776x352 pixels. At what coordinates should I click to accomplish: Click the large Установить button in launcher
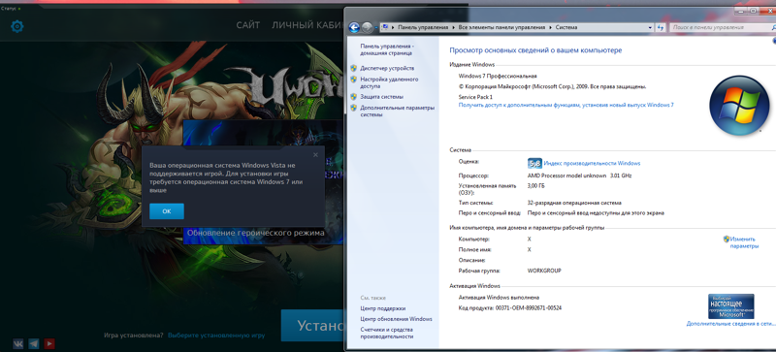(312, 325)
